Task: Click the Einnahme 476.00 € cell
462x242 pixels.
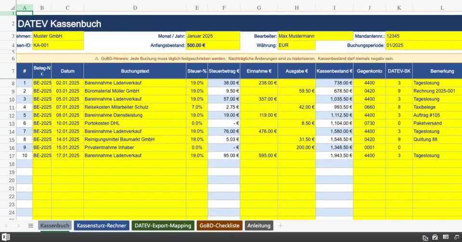Action: click(259, 132)
